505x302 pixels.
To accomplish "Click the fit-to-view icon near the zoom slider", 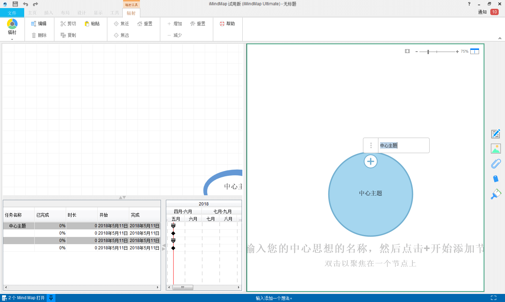I will 407,51.
